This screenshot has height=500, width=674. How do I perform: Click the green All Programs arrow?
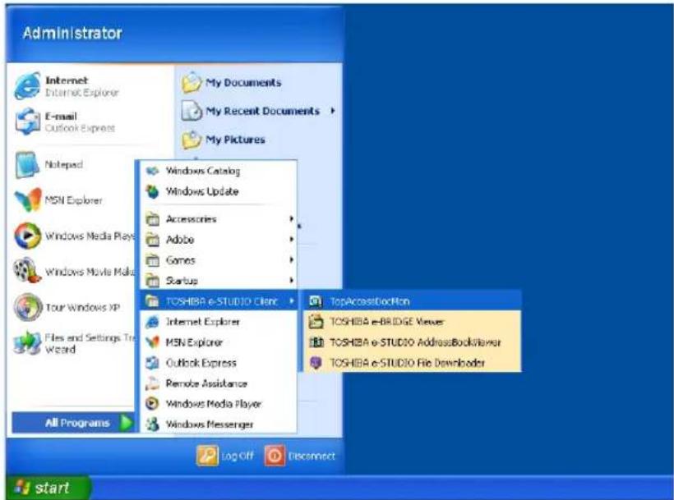click(x=126, y=423)
